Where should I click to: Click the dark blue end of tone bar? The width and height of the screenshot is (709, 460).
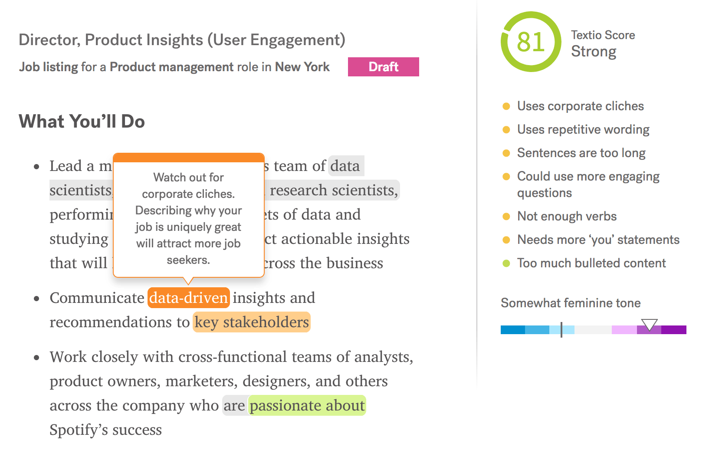tap(512, 330)
